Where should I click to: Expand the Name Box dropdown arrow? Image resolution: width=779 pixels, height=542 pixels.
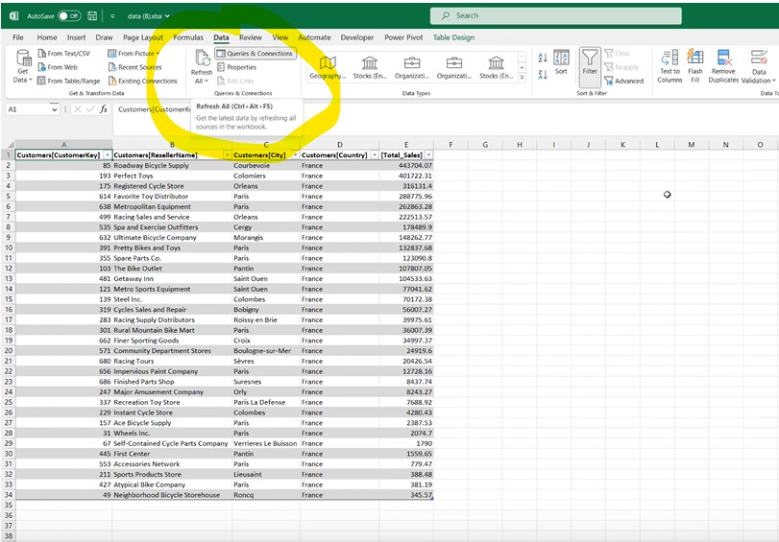point(55,109)
